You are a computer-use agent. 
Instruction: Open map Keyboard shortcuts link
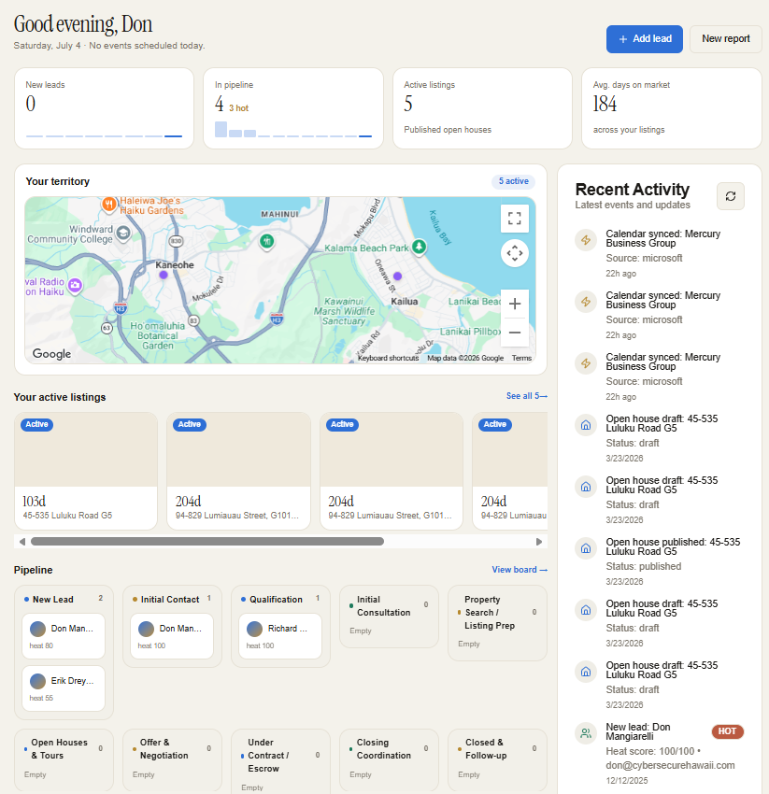[388, 358]
